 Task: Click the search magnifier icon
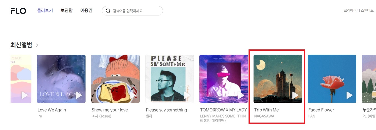tap(108, 11)
